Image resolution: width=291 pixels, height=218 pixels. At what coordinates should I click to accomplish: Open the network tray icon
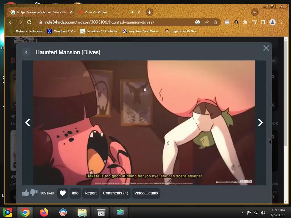256,212
